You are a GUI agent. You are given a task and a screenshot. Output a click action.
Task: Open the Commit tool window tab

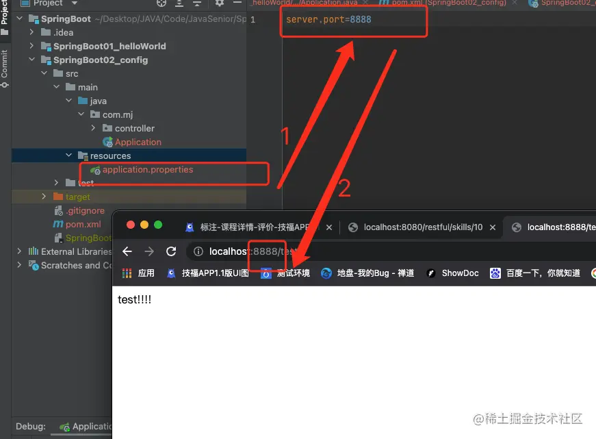point(5,68)
